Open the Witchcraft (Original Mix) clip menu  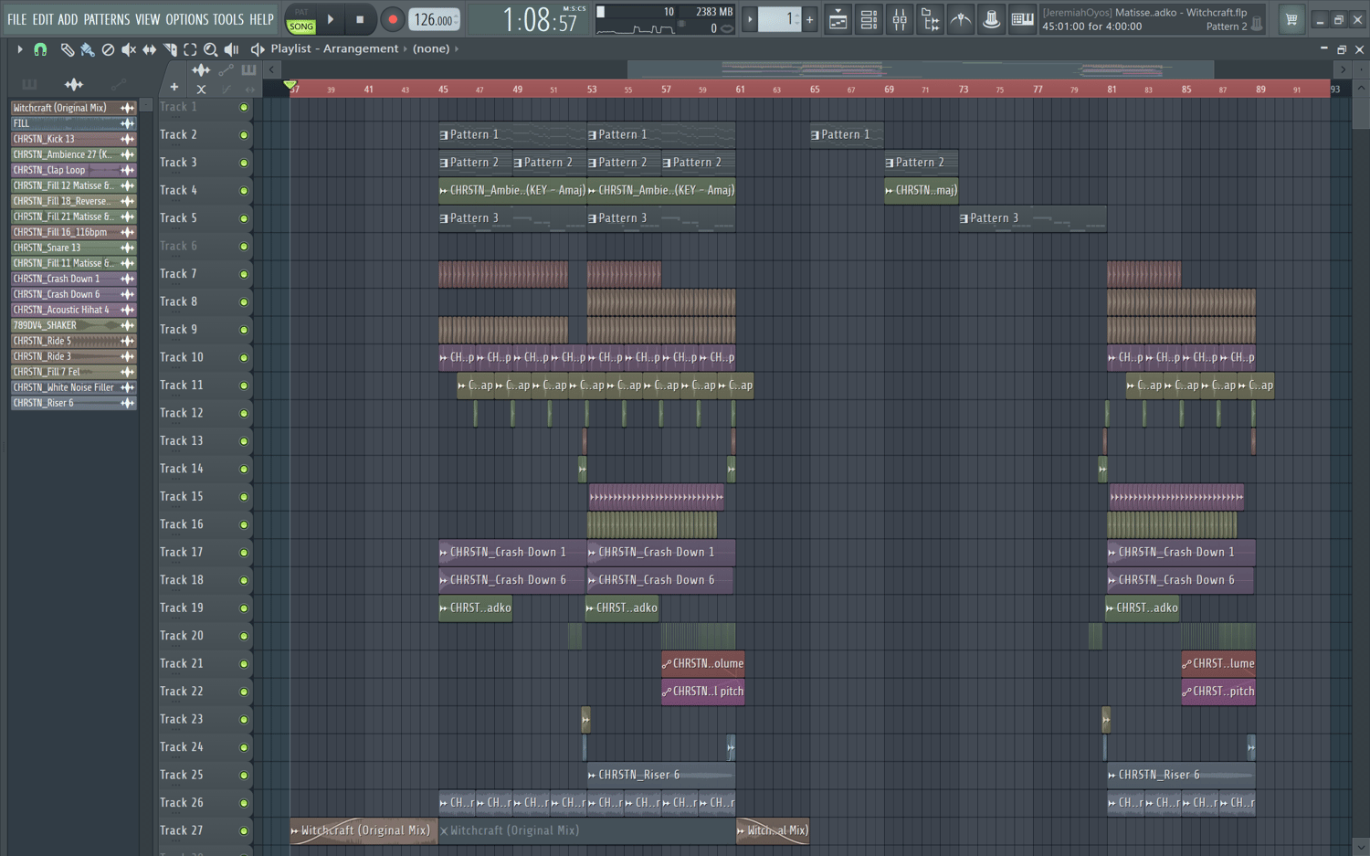127,108
